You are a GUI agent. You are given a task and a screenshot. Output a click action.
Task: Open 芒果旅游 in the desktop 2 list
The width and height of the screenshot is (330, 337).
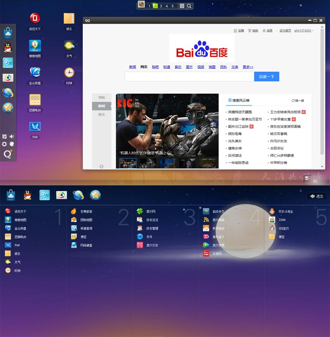click(x=82, y=211)
